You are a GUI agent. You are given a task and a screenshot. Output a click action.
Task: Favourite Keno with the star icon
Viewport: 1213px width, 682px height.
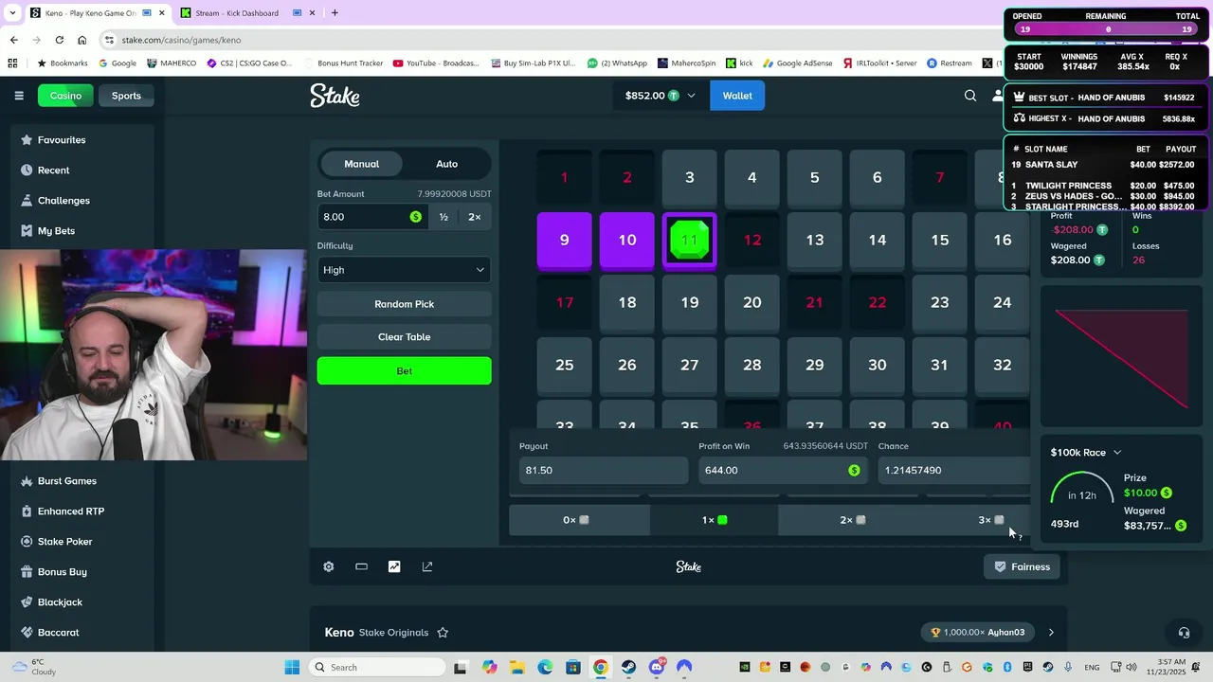point(443,633)
